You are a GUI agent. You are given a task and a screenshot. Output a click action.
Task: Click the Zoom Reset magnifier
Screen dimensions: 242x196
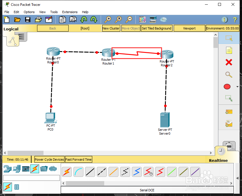pyautogui.click(x=119, y=20)
